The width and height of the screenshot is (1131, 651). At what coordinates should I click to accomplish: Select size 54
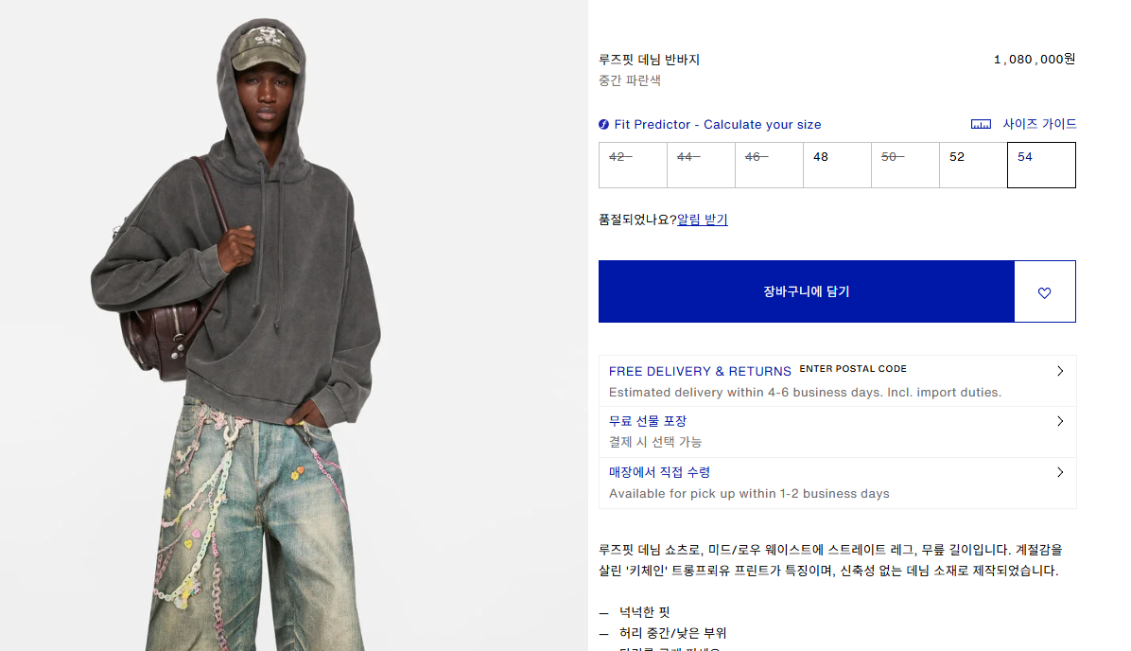(x=1041, y=166)
